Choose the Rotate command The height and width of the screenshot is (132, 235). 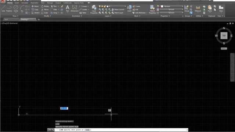45,6
